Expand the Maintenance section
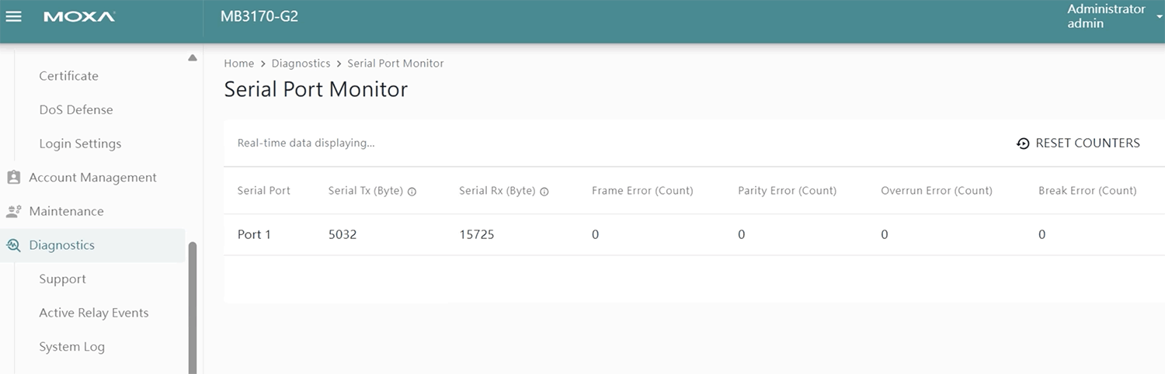1165x374 pixels. 66,211
